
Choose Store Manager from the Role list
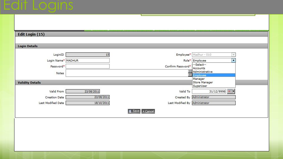[214, 82]
